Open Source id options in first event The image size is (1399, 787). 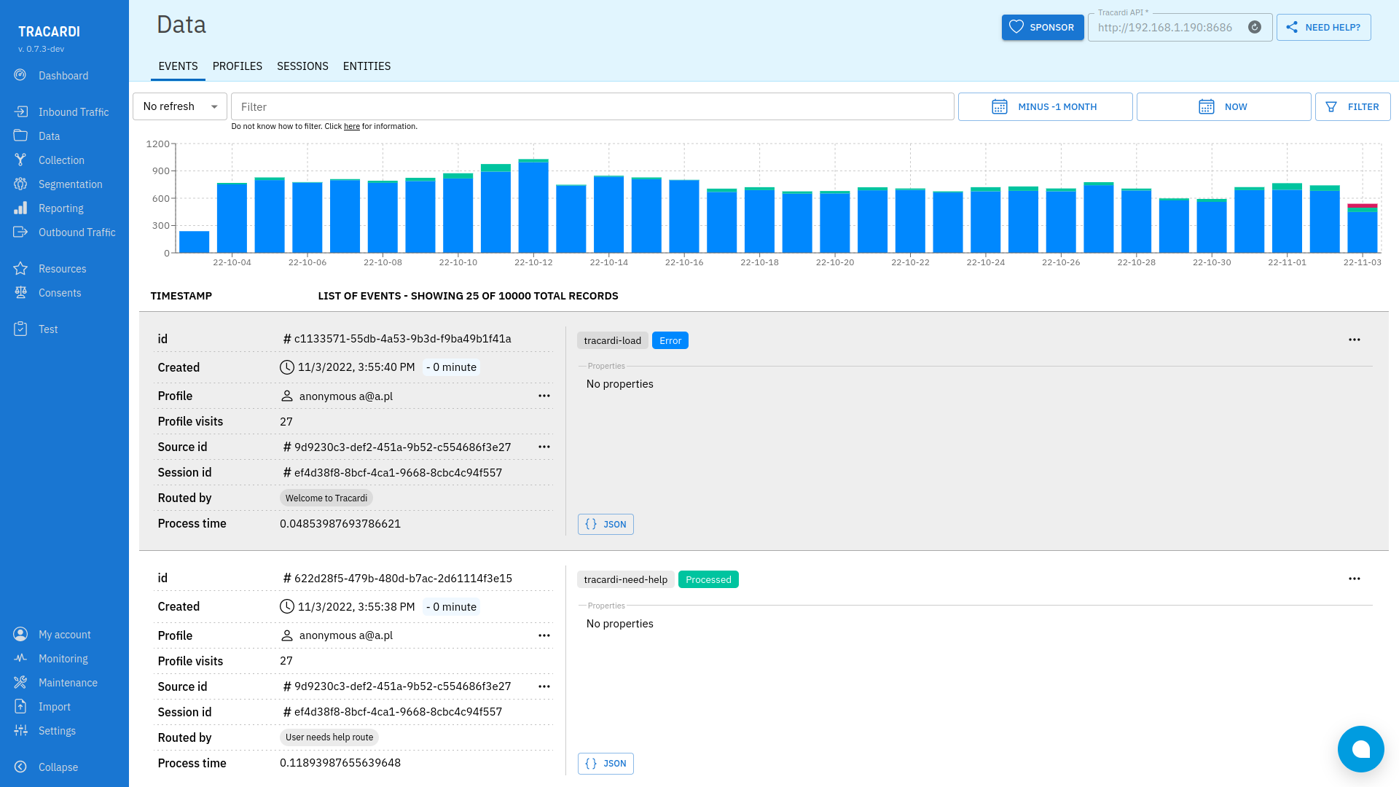544,447
